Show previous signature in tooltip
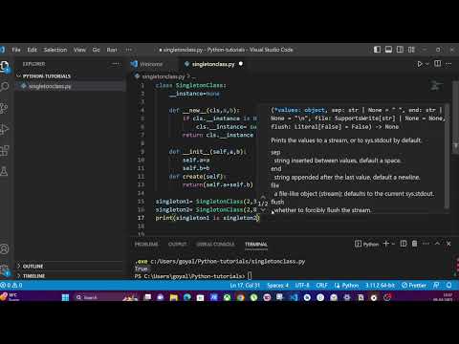 pyautogui.click(x=263, y=197)
